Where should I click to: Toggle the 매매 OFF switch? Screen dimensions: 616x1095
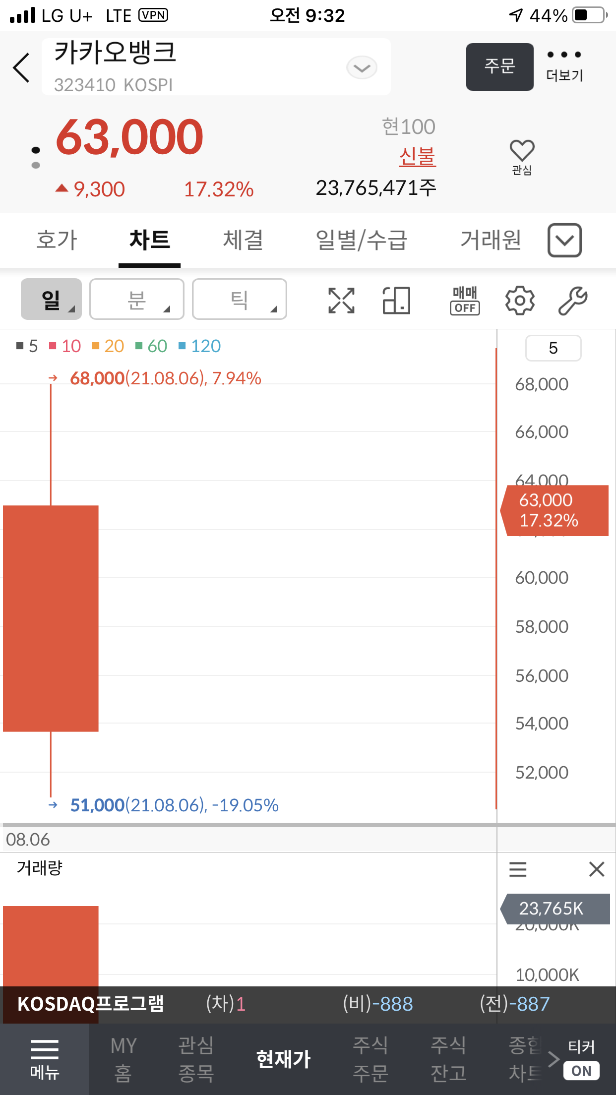point(465,301)
